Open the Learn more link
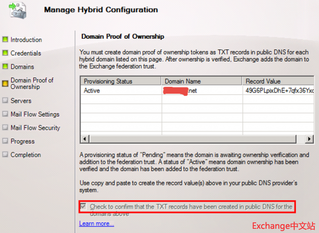This screenshot has height=233, width=319. click(96, 224)
